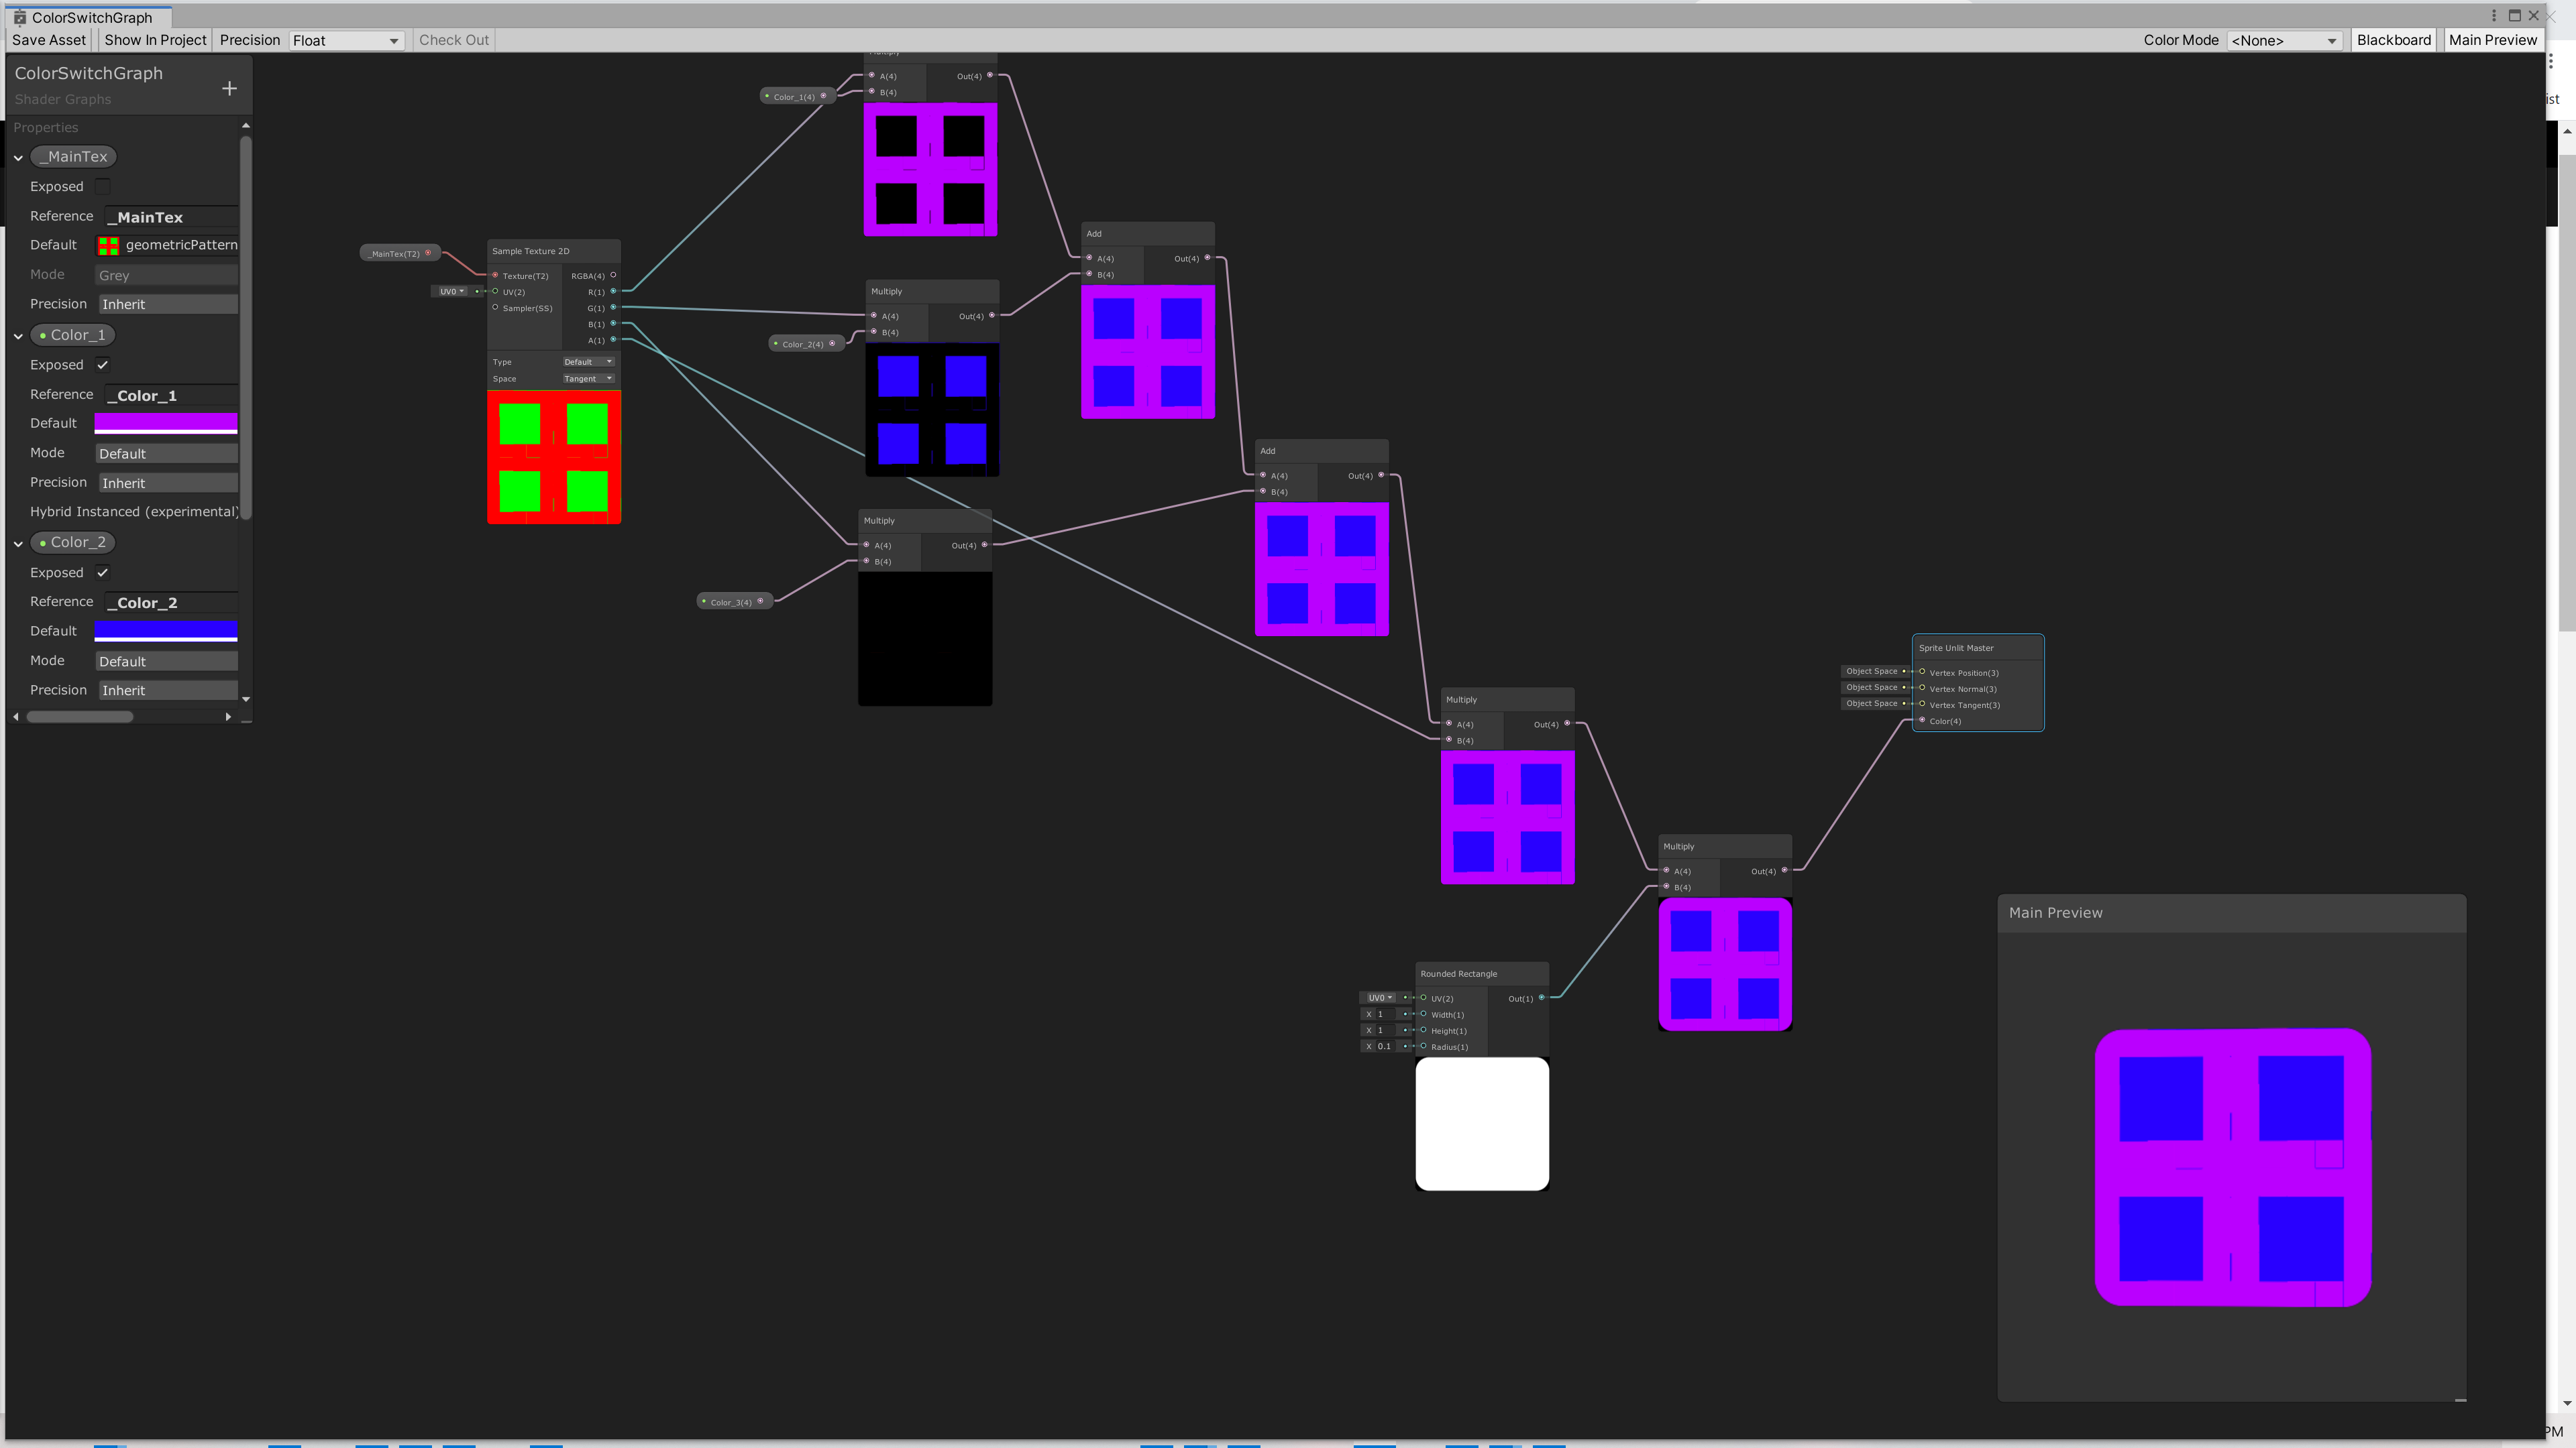Image resolution: width=2576 pixels, height=1448 pixels.
Task: Open the Color Mode dropdown
Action: tap(2284, 41)
